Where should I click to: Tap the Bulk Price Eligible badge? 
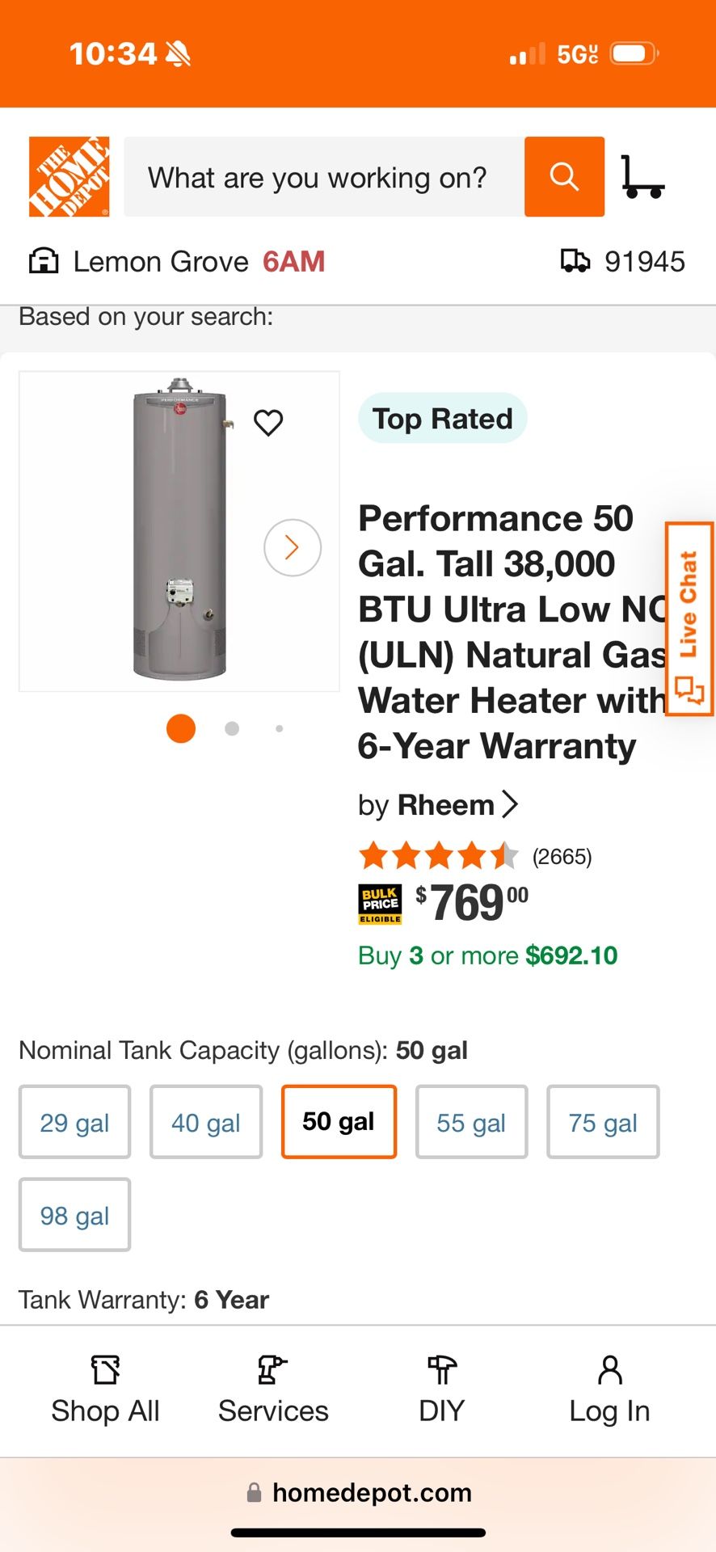[x=380, y=905]
